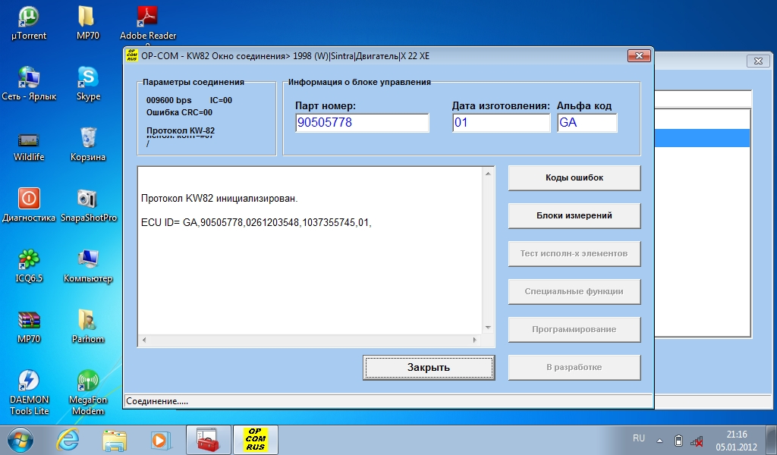Screen dimensions: 777x455
Task: Click the Ошибка CRC=00 text
Action: pyautogui.click(x=179, y=112)
